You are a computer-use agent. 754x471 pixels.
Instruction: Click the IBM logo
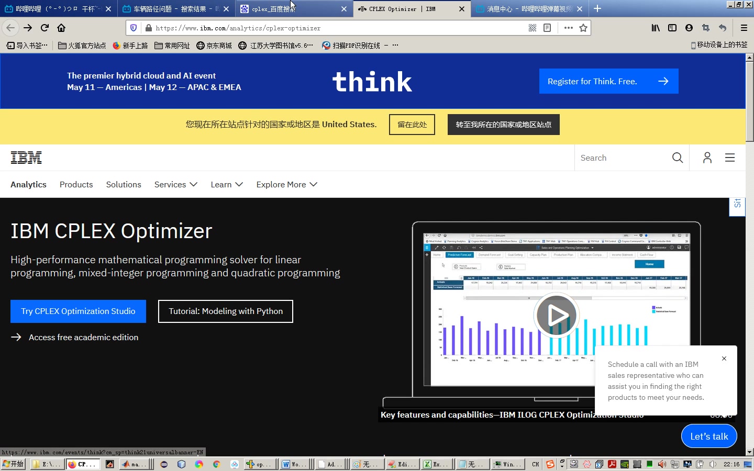[26, 158]
